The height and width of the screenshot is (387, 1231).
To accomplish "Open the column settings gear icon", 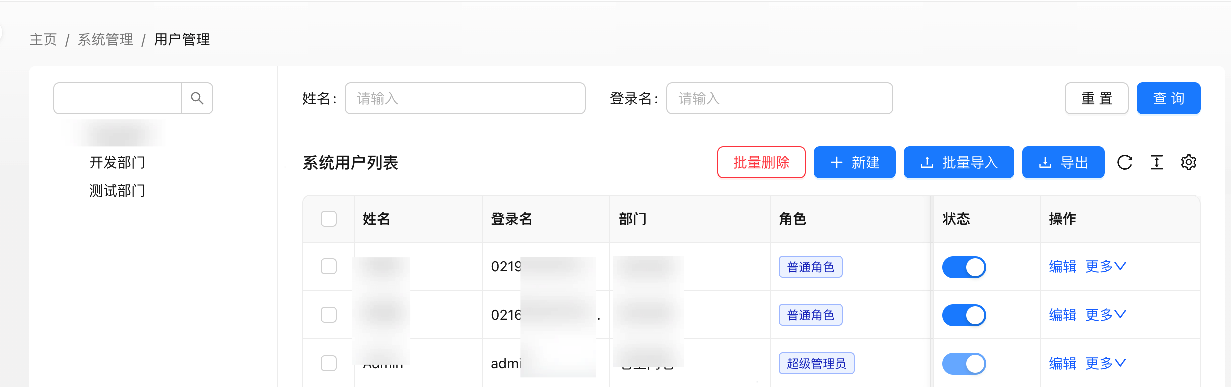I will pos(1189,162).
